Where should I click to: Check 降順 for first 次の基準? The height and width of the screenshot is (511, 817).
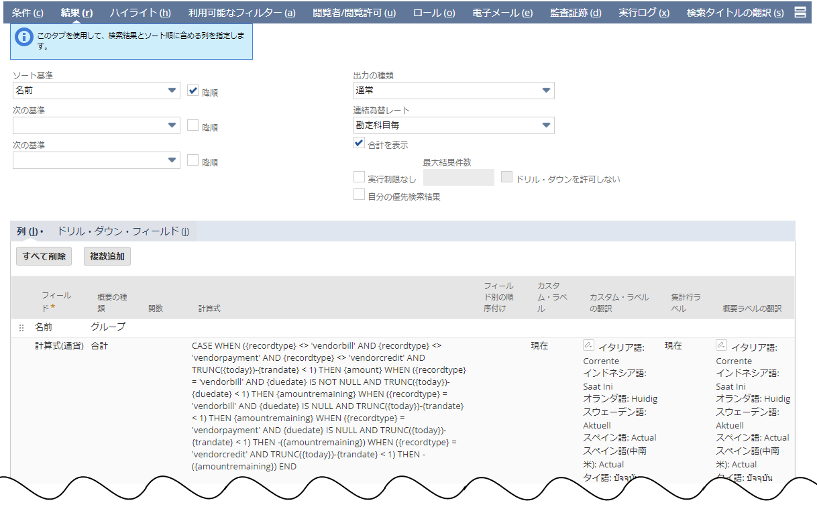193,125
